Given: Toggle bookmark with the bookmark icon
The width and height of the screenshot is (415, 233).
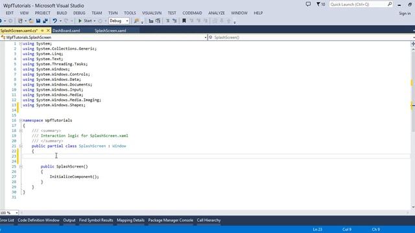Looking at the screenshot, I should (184, 21).
